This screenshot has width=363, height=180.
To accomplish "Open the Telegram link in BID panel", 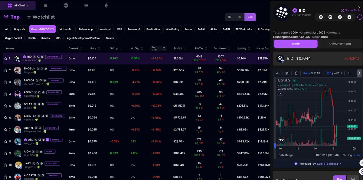I will pos(349,17).
